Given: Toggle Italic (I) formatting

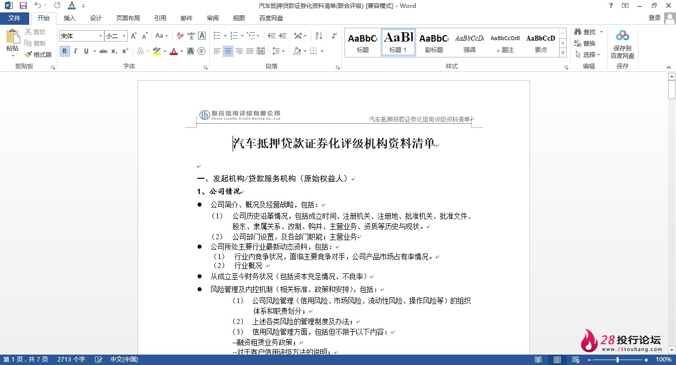Looking at the screenshot, I should 75,51.
